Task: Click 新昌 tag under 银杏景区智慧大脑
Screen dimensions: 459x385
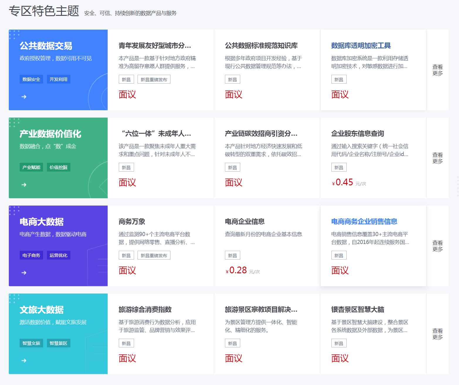Action: coord(339,343)
